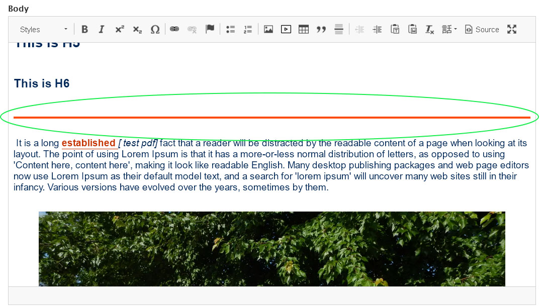Open the language dropdown in toolbar
The image size is (542, 307).
(x=449, y=29)
